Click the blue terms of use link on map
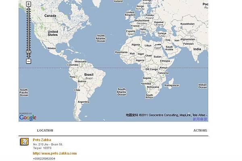Image resolution: width=242 pixels, height=161 pixels. coord(200,119)
